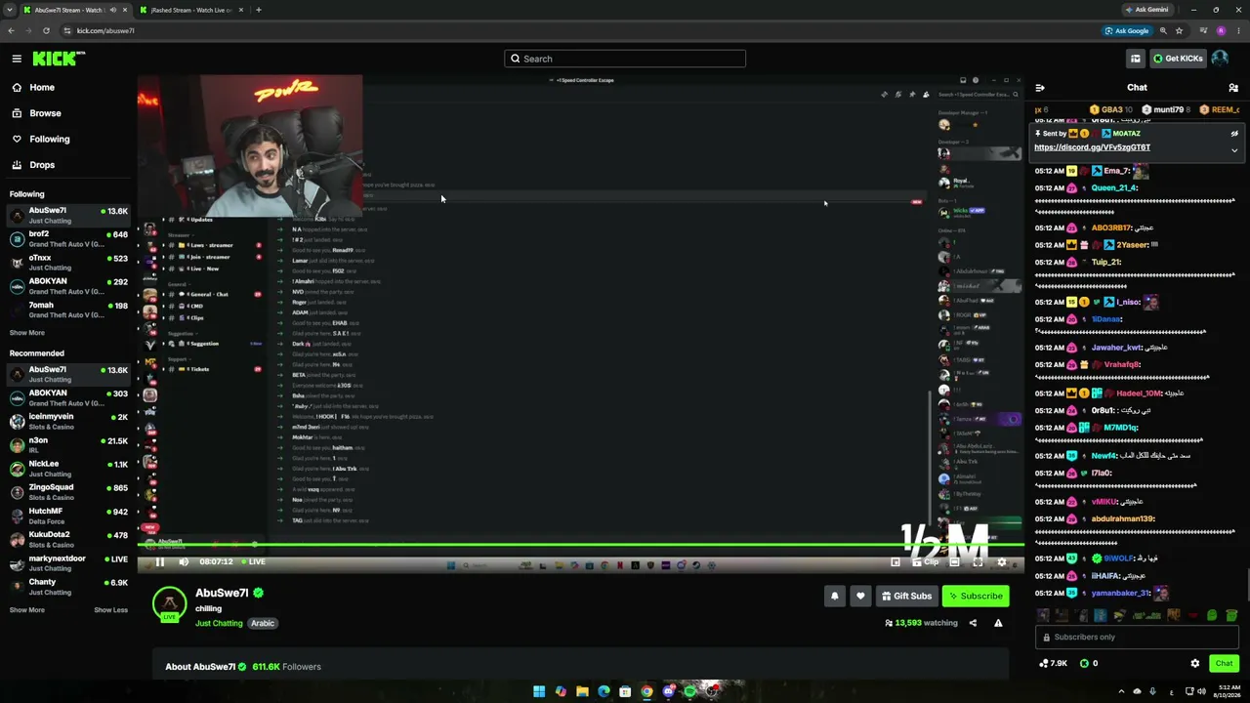Open brof2 channel in Following list
Screen dimensions: 1250x703
point(68,238)
